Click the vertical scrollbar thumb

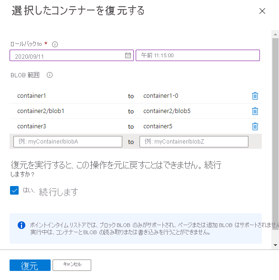[x=275, y=134]
